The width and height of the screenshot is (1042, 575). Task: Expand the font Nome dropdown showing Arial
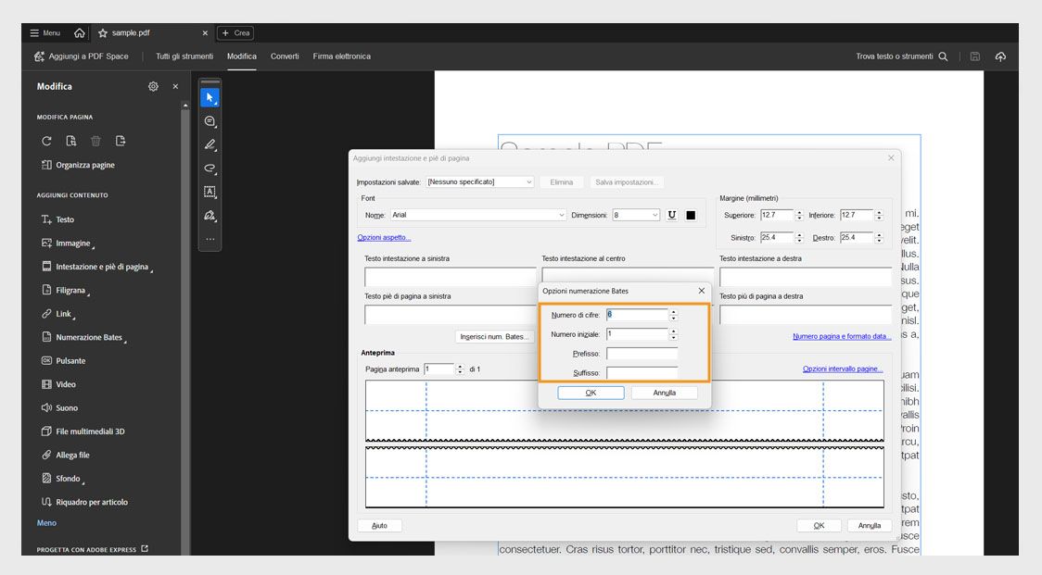pyautogui.click(x=477, y=215)
